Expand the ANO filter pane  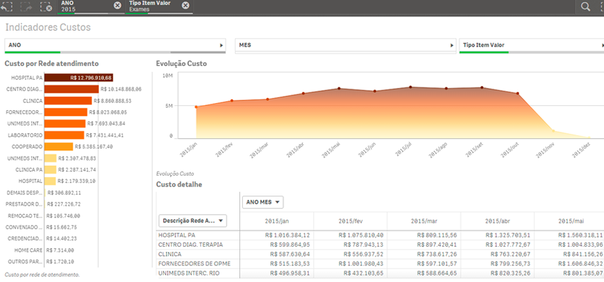tap(222, 46)
